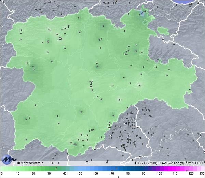Click the scale value 120
Viewport: 205px width, 178px height.
tap(191, 174)
